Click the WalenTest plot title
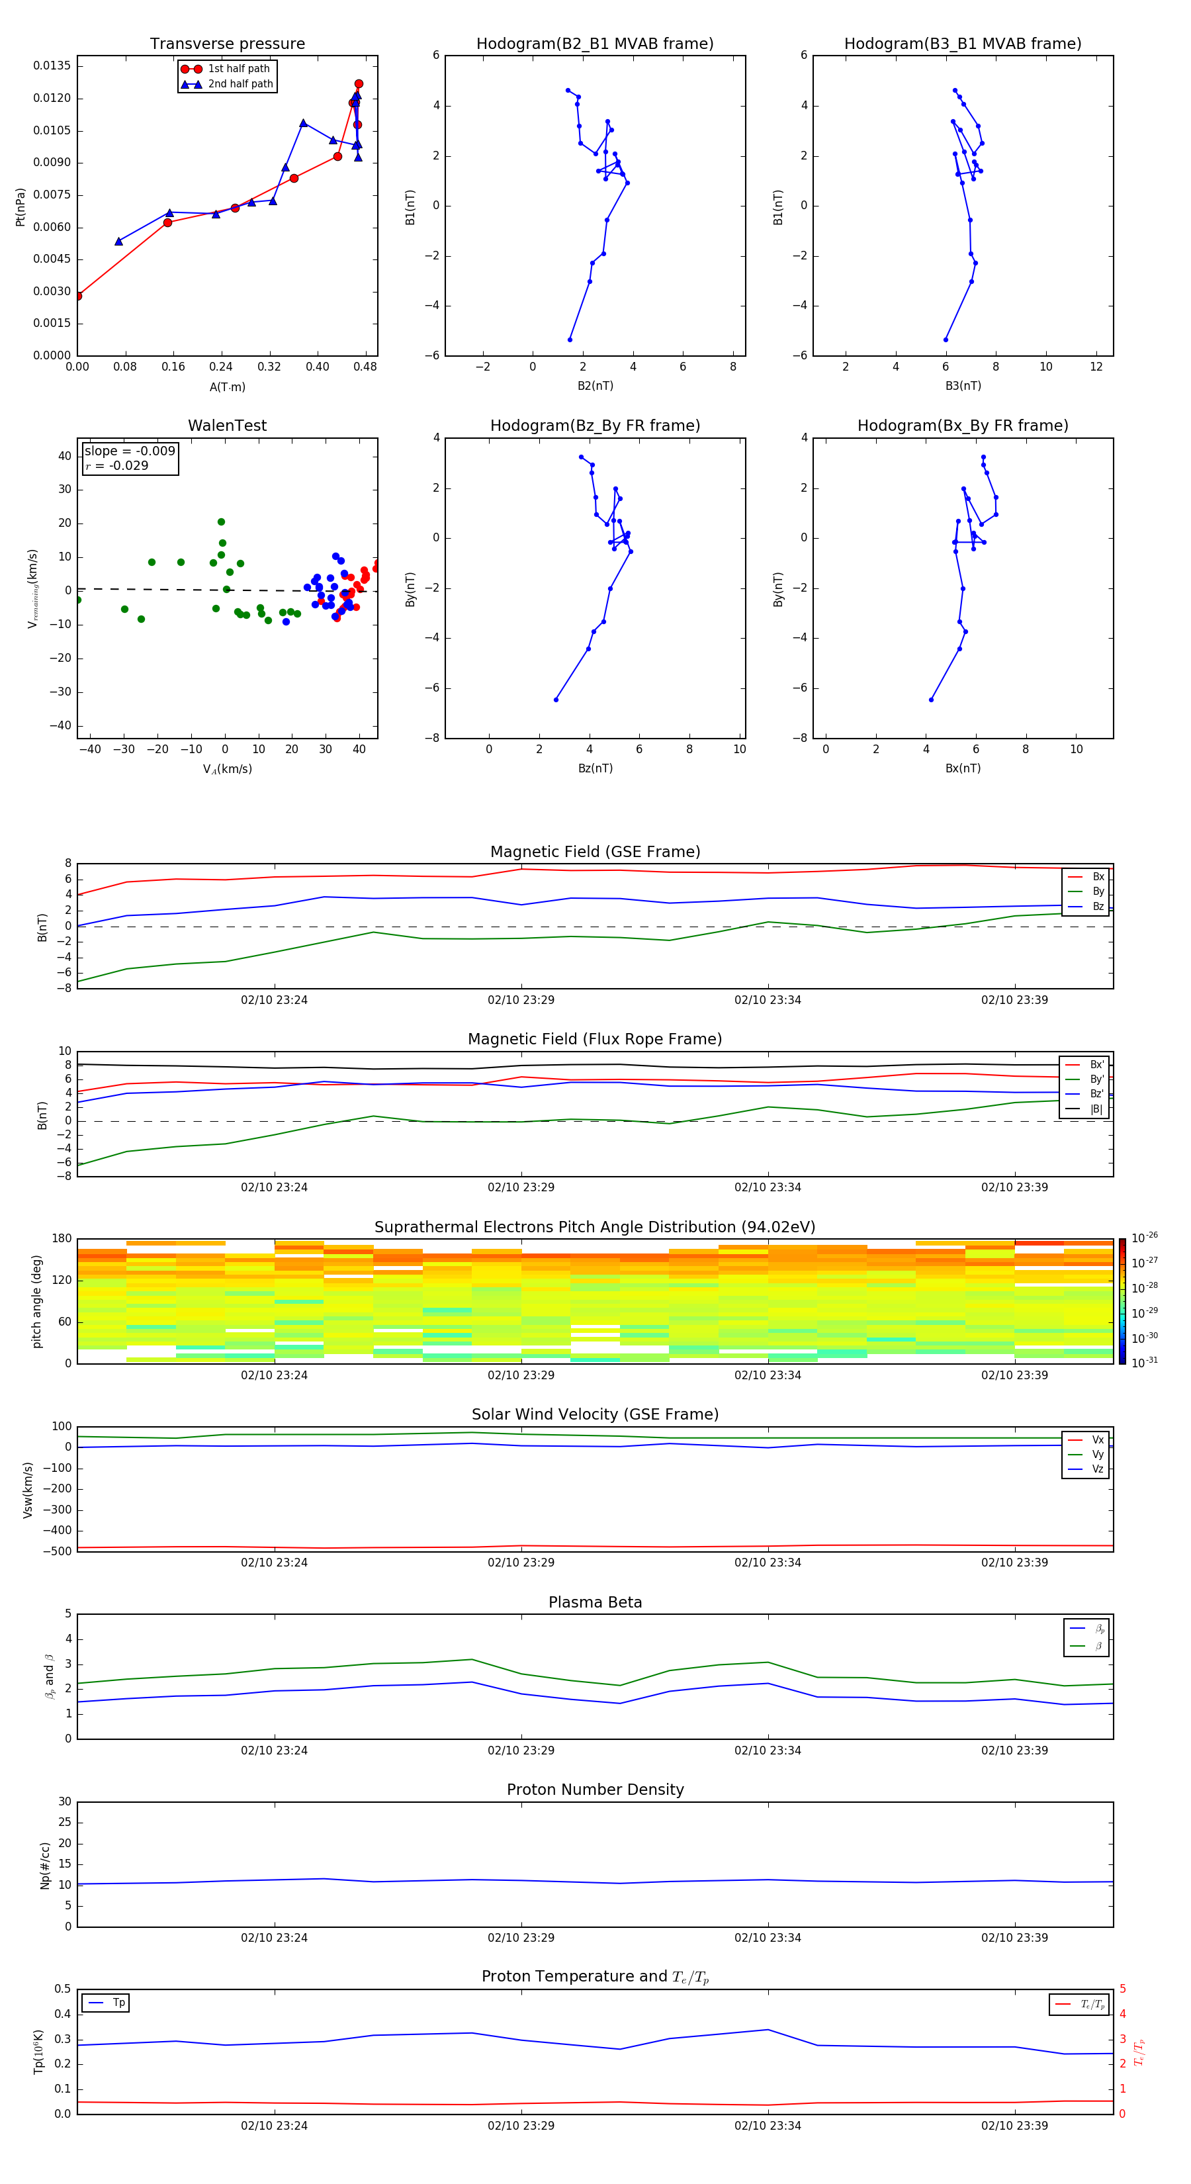The image size is (1191, 2184). click(x=227, y=426)
